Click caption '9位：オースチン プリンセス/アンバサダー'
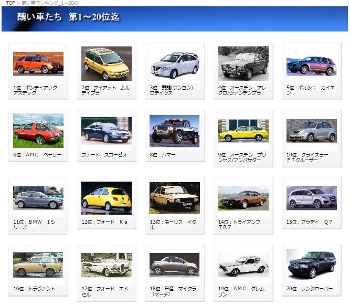 (242, 157)
